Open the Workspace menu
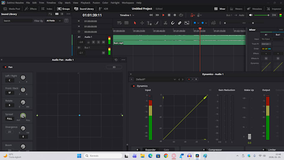 tap(128, 3)
